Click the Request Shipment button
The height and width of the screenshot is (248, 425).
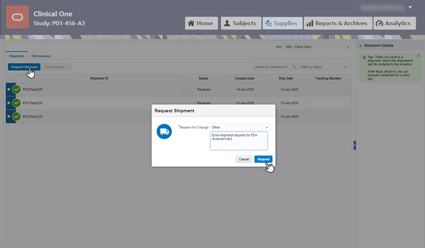(24, 67)
